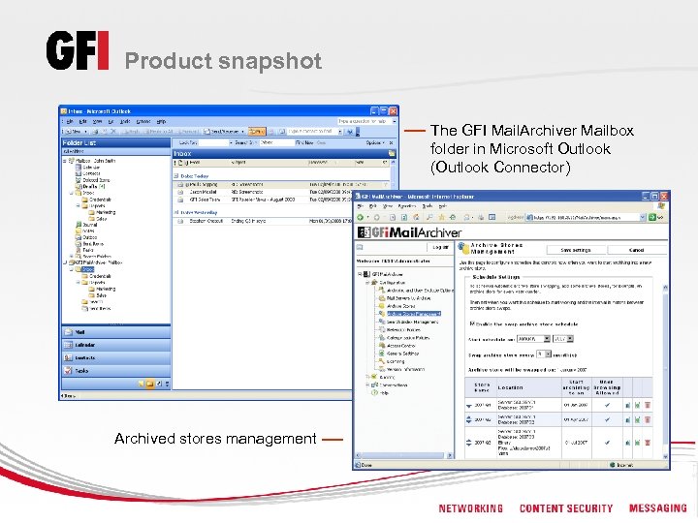Select Access Control in MailArchiver tree
The width and height of the screenshot is (698, 523).
click(400, 346)
